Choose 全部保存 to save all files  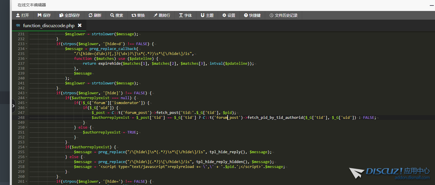pos(70,15)
